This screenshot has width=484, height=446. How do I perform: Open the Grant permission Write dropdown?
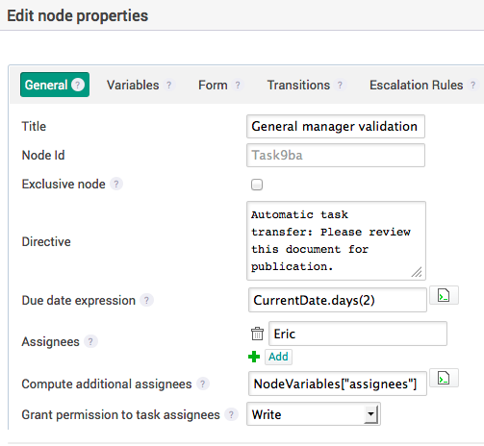pos(314,414)
